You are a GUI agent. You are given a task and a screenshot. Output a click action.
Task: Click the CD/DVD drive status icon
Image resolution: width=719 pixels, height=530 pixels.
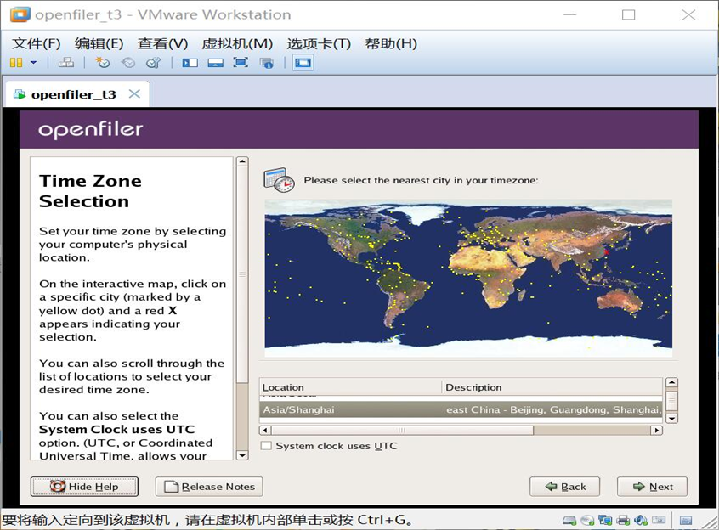coord(587,520)
